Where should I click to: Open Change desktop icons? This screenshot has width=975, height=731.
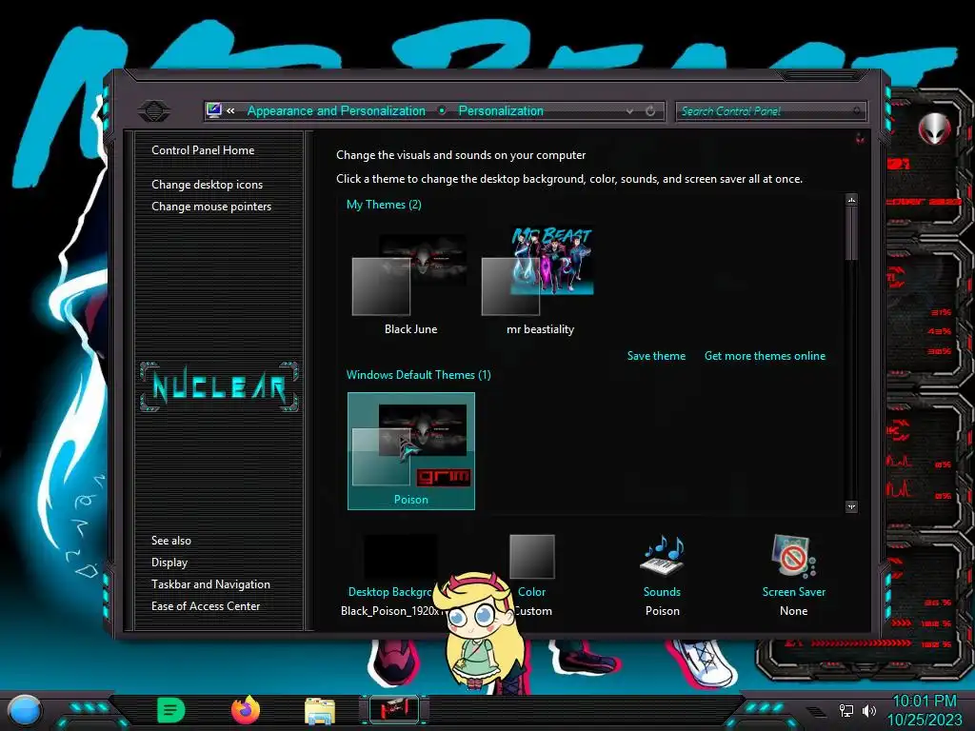(x=207, y=185)
